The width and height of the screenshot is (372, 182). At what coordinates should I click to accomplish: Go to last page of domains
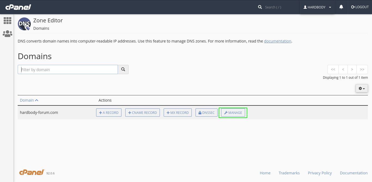362,69
